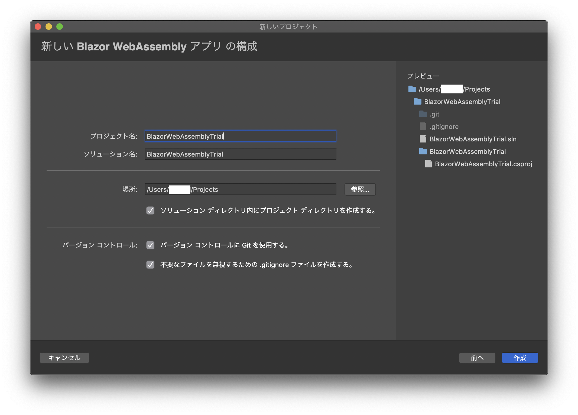
Task: Click the BlazorWebAssemblyTrial.csproj file icon
Action: [x=428, y=164]
